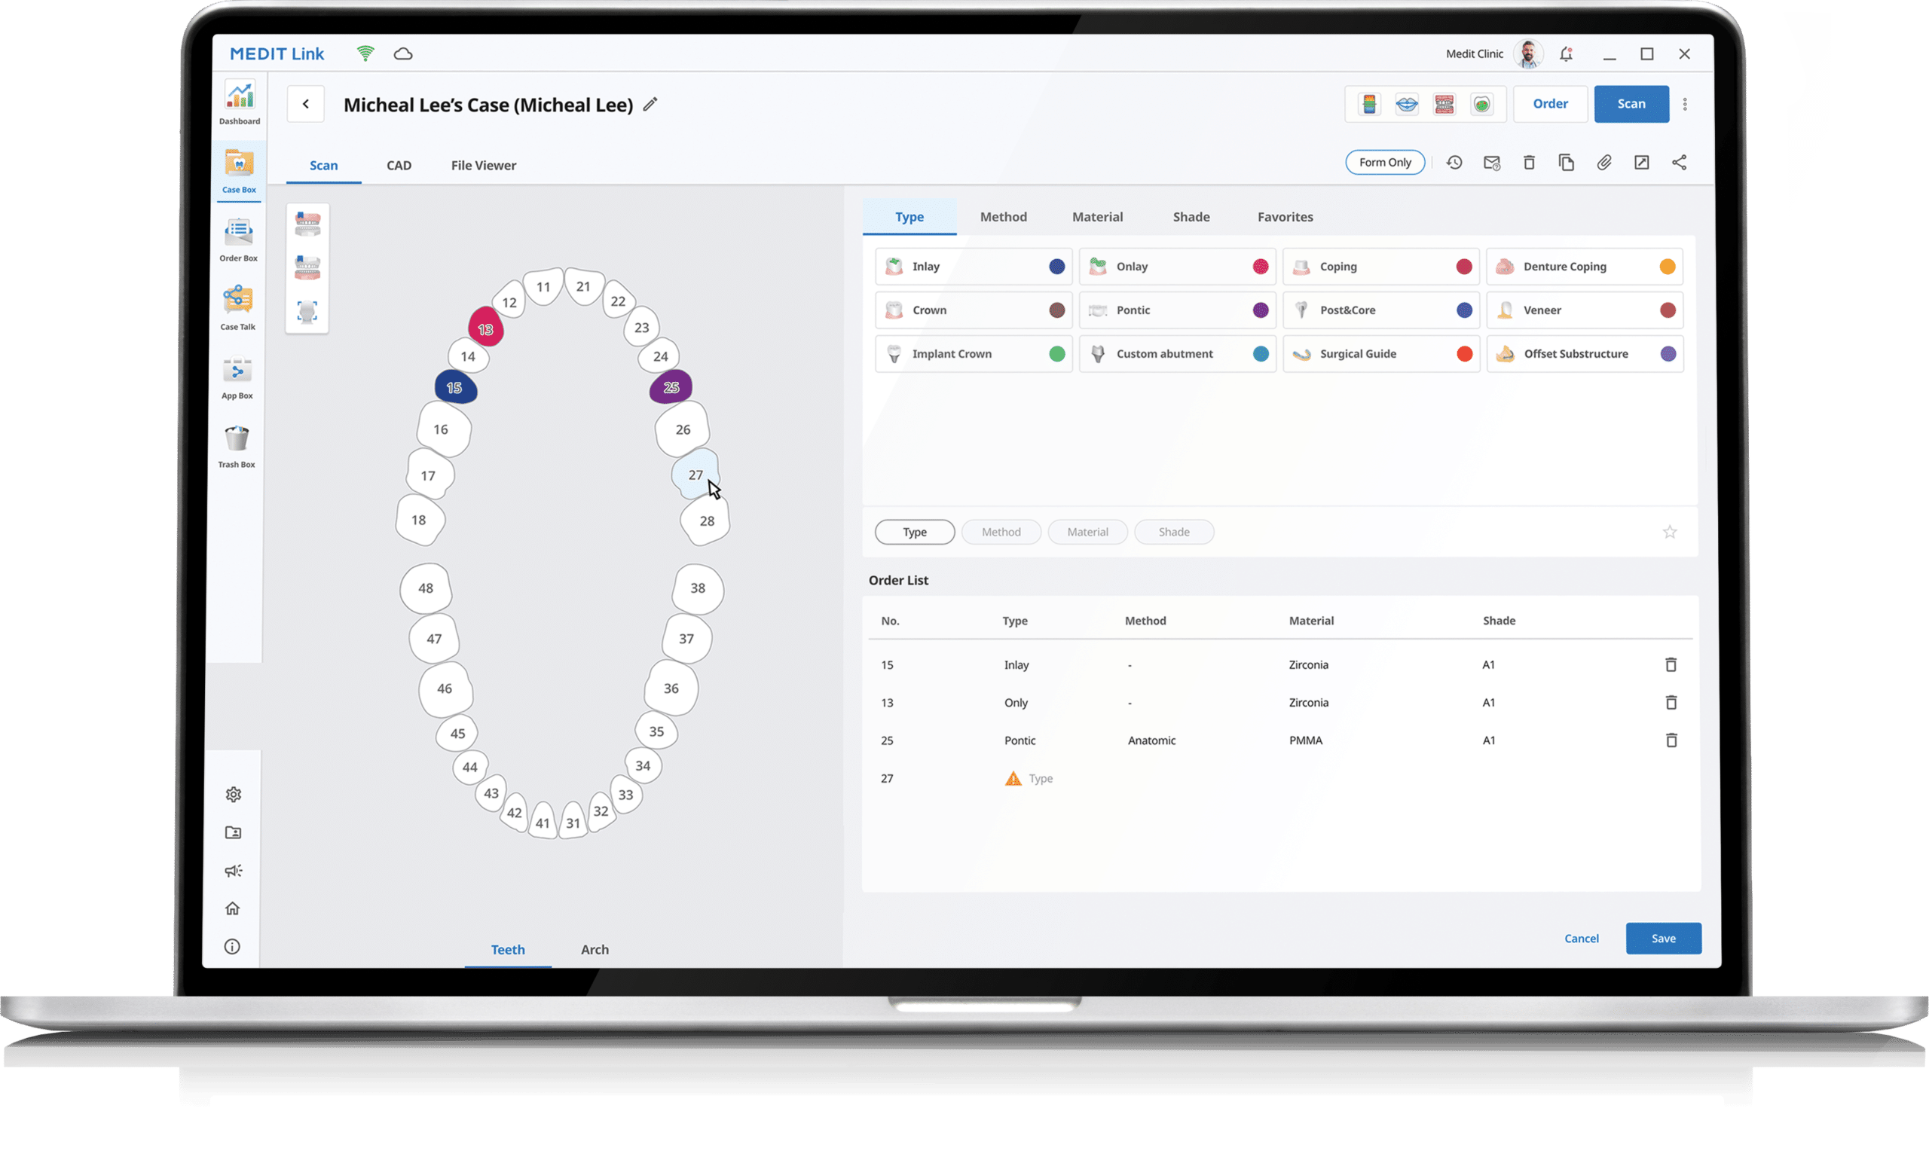Switch to the Shade tab

click(1189, 216)
